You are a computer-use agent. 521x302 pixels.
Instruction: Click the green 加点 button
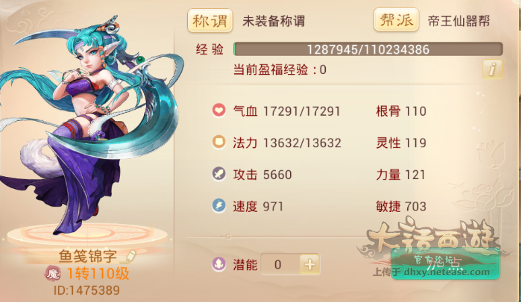pyautogui.click(x=446, y=264)
